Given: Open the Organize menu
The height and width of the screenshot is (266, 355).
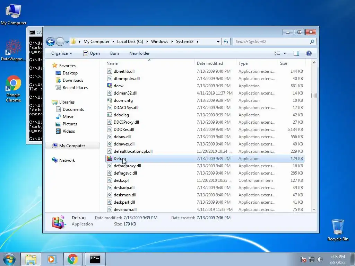Looking at the screenshot, I should [62, 53].
